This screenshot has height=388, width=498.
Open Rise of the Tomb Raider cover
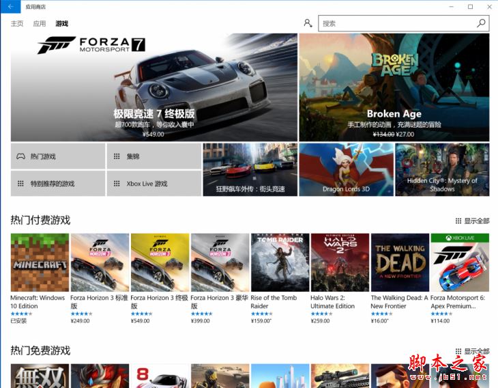click(280, 262)
